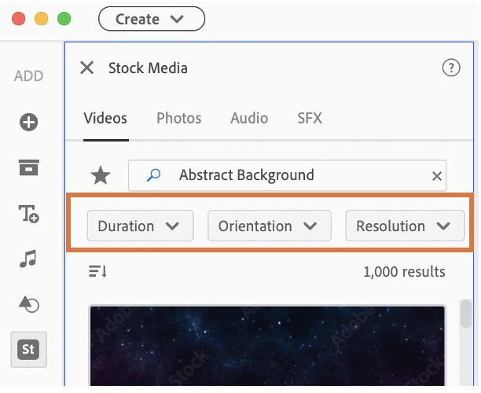Switch to the Photos tab

[x=178, y=119]
